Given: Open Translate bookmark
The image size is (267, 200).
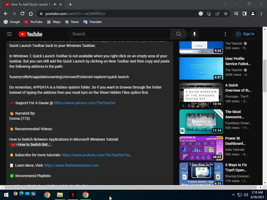Looking at the screenshot, I should [x=93, y=22].
